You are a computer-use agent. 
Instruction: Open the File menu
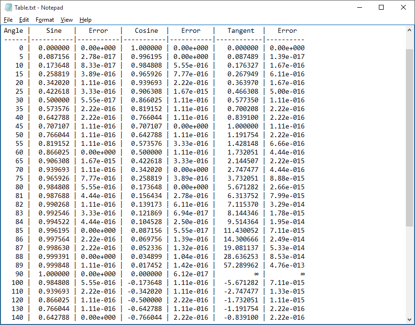click(x=8, y=20)
